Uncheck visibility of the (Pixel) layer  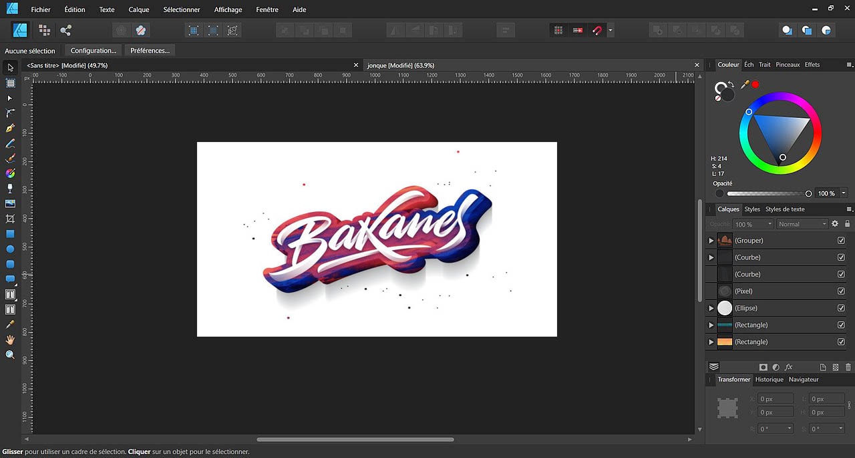[842, 291]
